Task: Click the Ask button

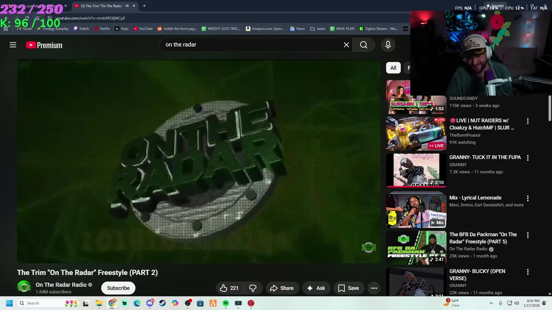Action: (x=316, y=288)
